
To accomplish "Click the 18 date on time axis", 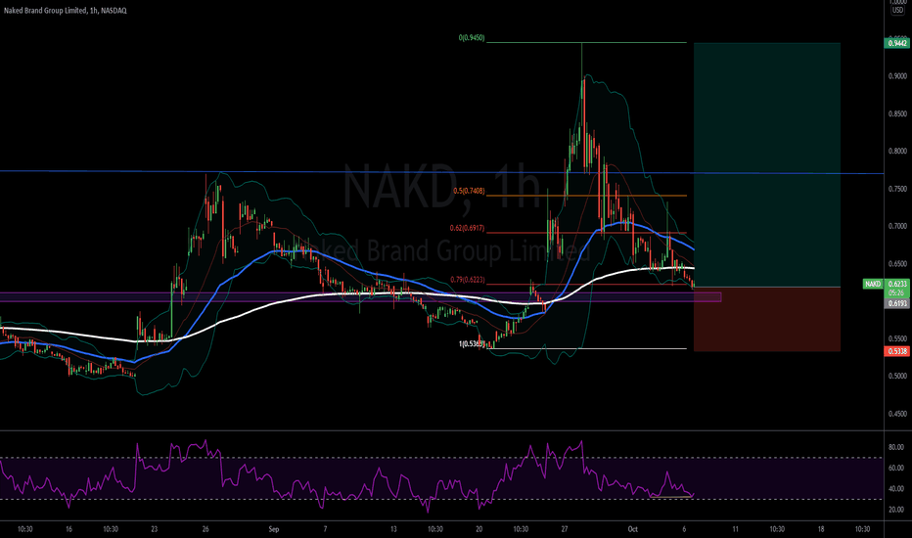I will (821, 529).
